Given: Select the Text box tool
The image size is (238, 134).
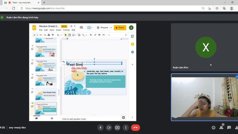Looking at the screenshot, I should pos(70,35).
